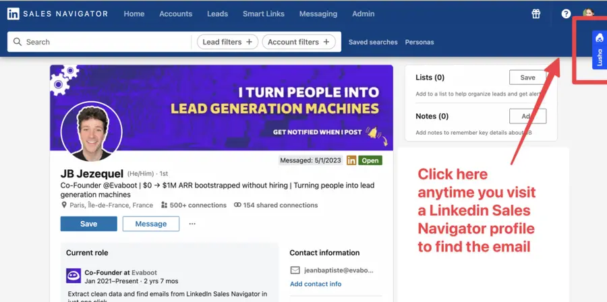Open Personas link
This screenshot has height=302, width=607.
pos(420,42)
